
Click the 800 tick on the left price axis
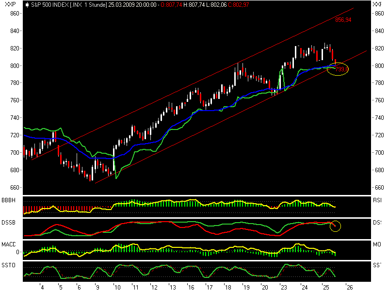(15, 66)
